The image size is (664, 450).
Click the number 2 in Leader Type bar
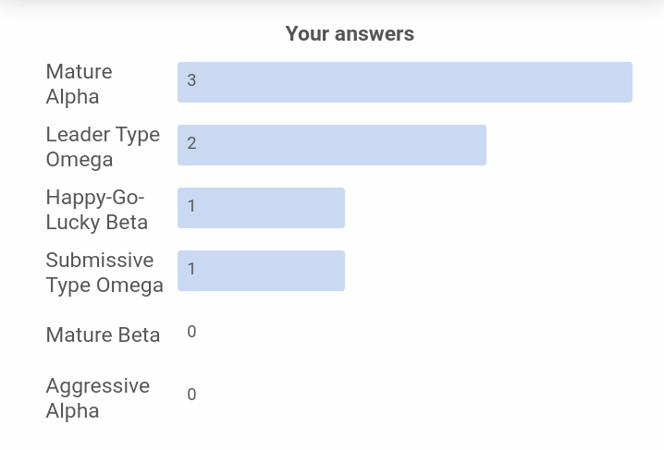(191, 143)
